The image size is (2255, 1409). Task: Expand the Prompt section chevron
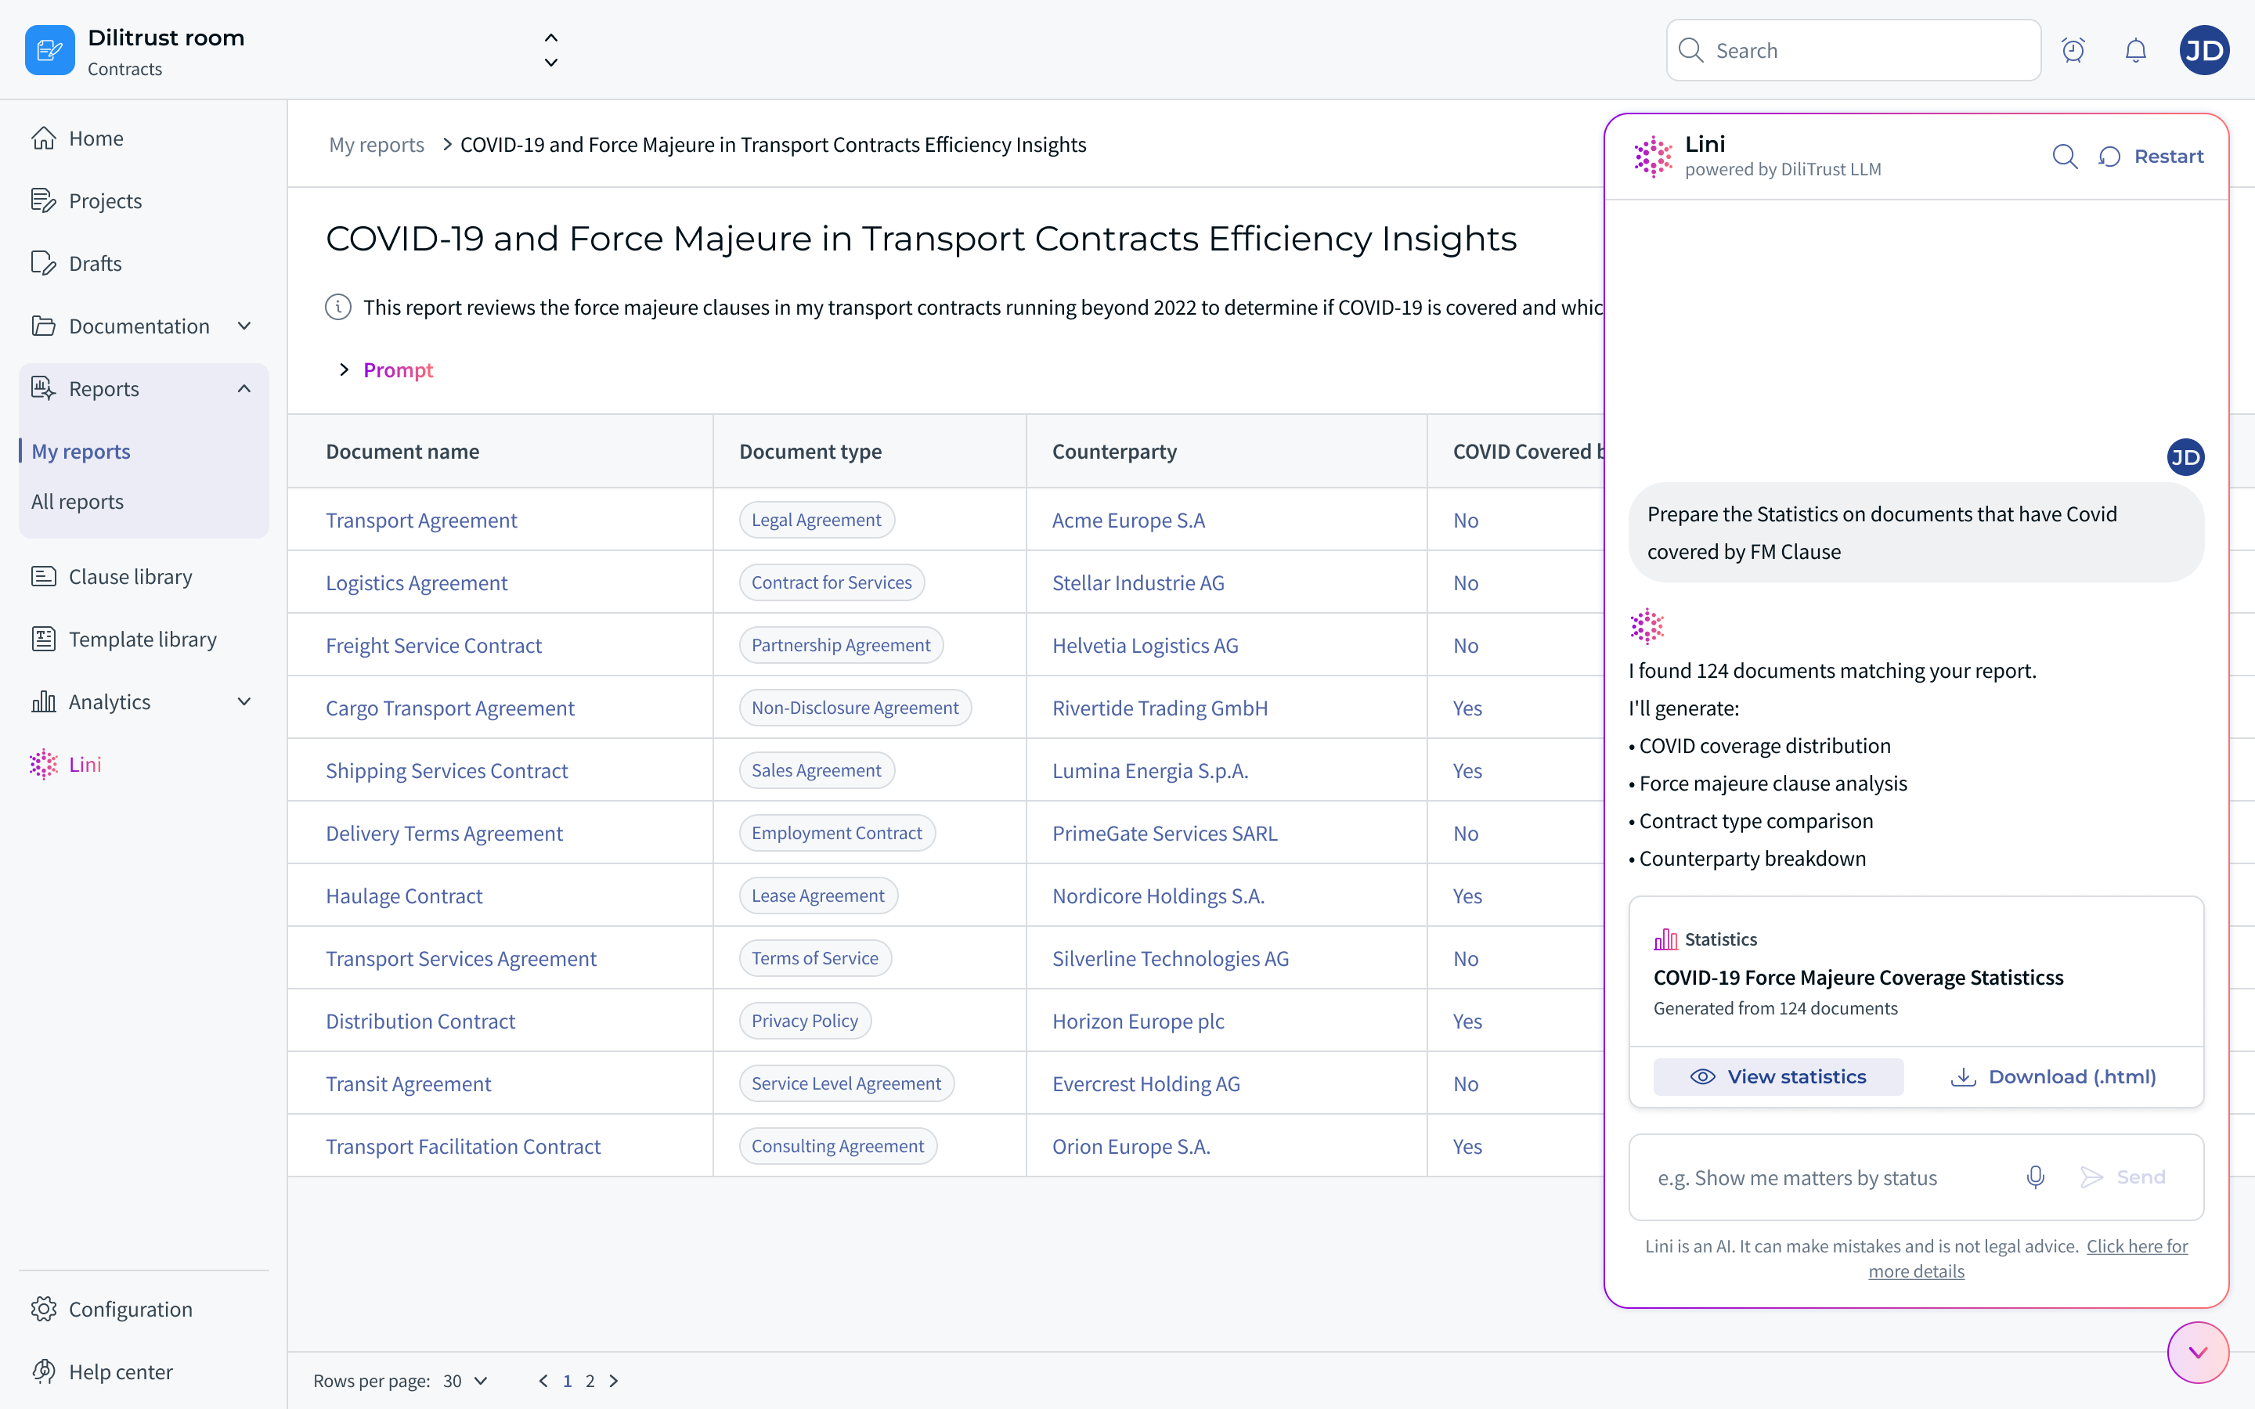tap(344, 370)
